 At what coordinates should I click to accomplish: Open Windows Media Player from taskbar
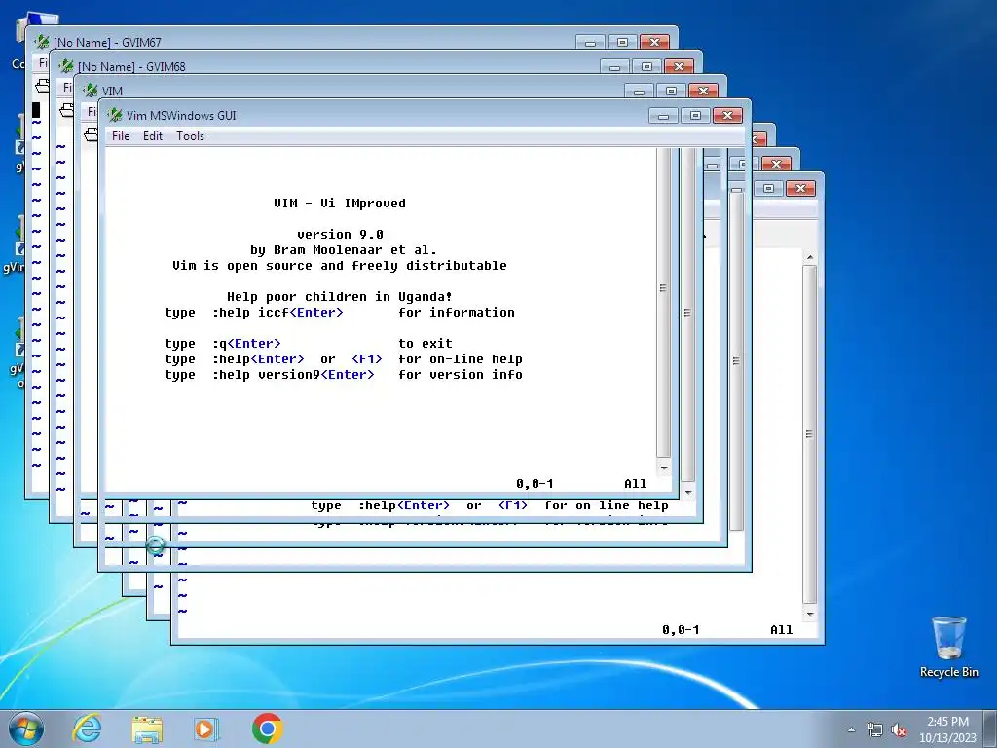206,729
